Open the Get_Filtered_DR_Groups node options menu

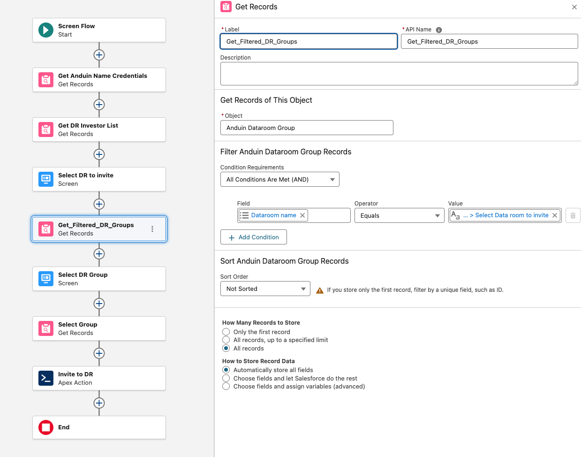click(152, 229)
